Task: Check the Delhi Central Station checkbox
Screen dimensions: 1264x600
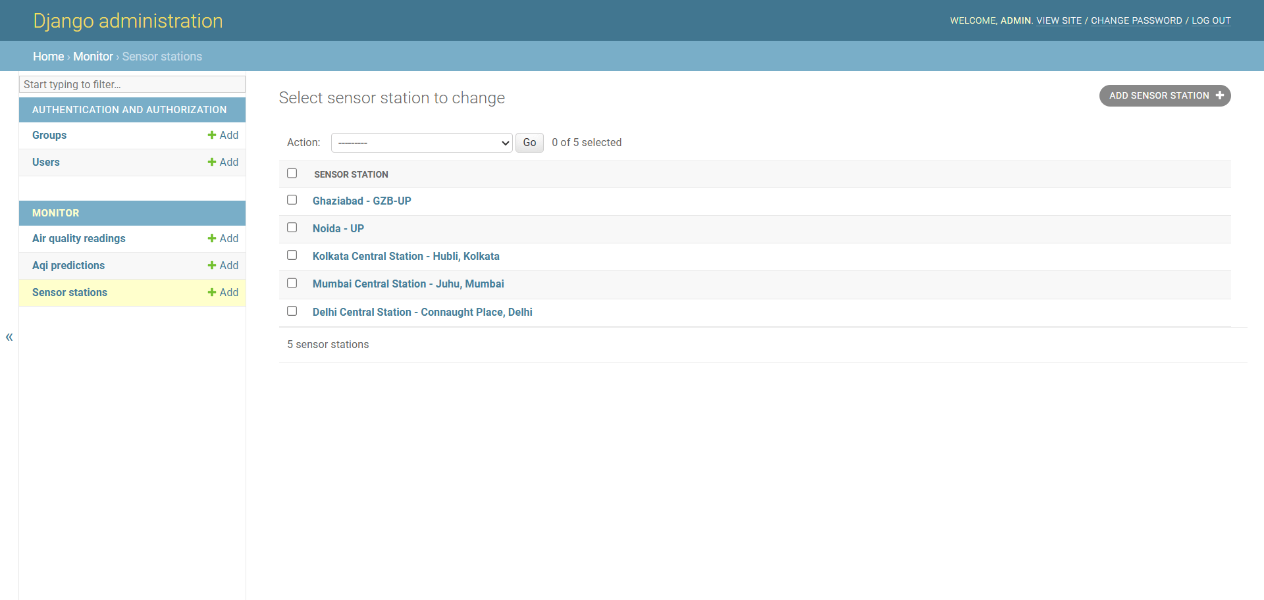Action: 292,311
